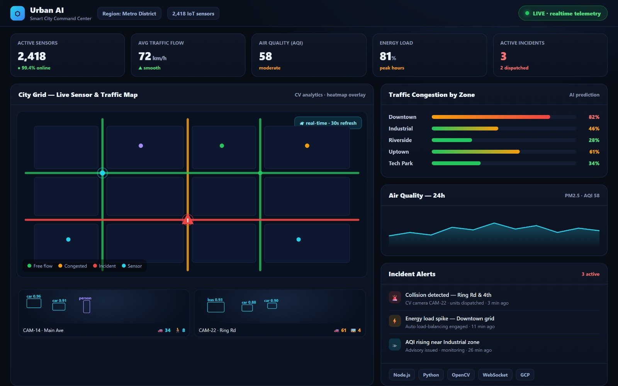The image size is (618, 386).
Task: Select the ringed cyan sensor at the intersection
Action: (x=102, y=173)
